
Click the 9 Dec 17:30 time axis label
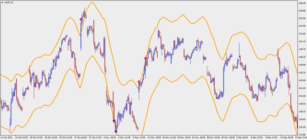pyautogui.click(x=272, y=137)
